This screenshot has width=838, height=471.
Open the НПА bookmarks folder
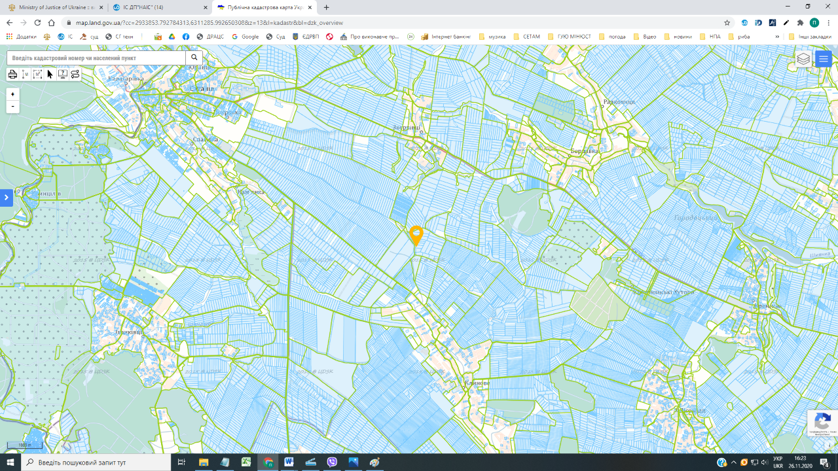(710, 37)
